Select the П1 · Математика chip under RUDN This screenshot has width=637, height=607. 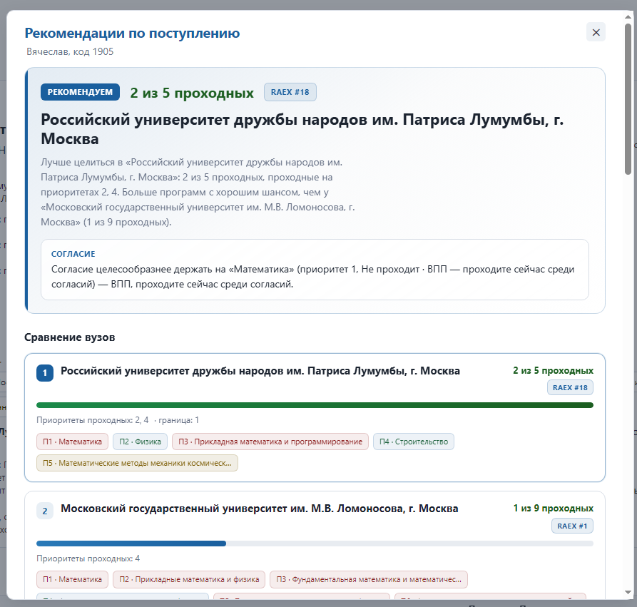pyautogui.click(x=72, y=442)
